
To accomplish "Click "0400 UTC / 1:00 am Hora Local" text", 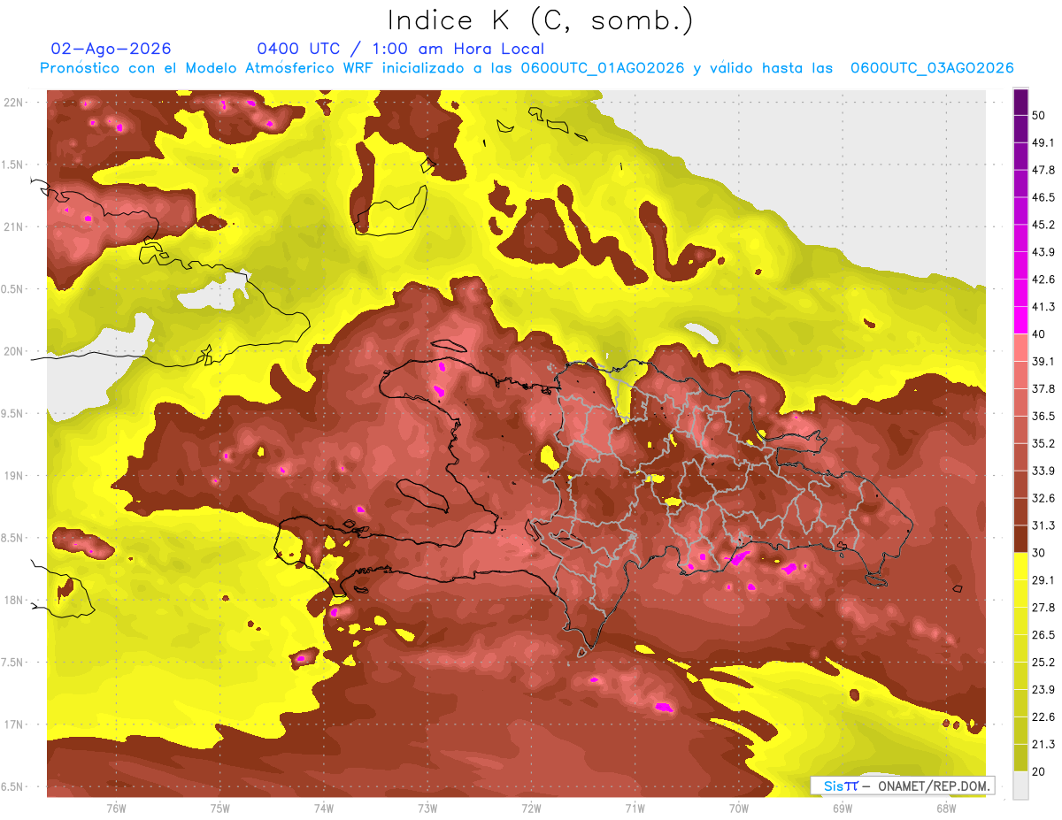I will [400, 49].
